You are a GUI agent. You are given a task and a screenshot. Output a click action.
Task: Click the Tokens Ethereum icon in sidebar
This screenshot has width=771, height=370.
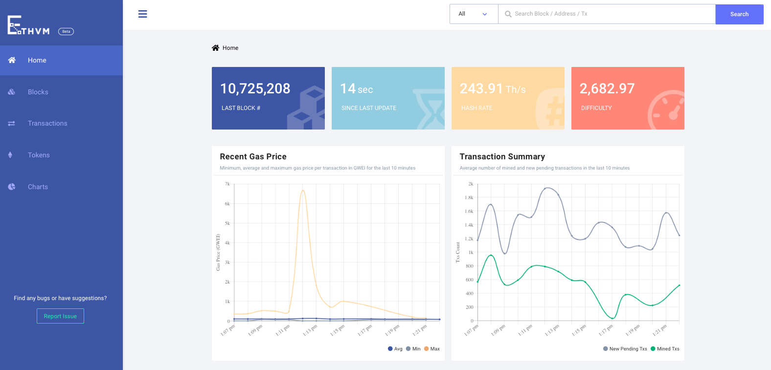pos(10,155)
